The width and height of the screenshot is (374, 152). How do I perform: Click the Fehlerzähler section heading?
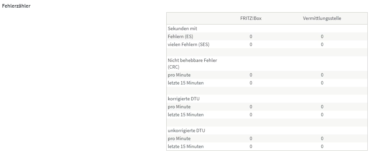[x=16, y=6]
